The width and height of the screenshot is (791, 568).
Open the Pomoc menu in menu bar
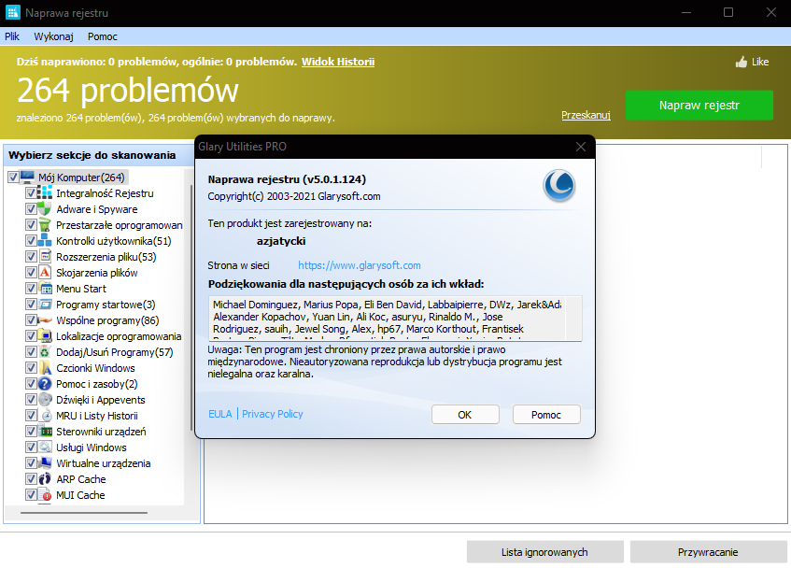coord(103,36)
